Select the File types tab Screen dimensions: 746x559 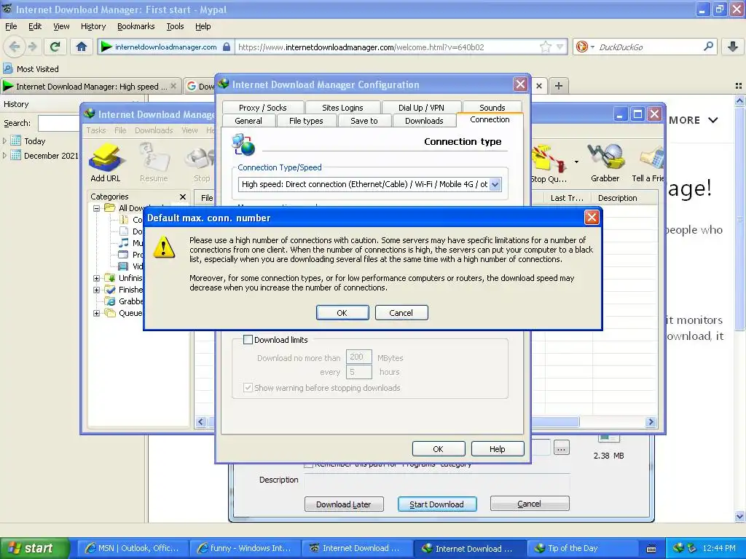[306, 121]
